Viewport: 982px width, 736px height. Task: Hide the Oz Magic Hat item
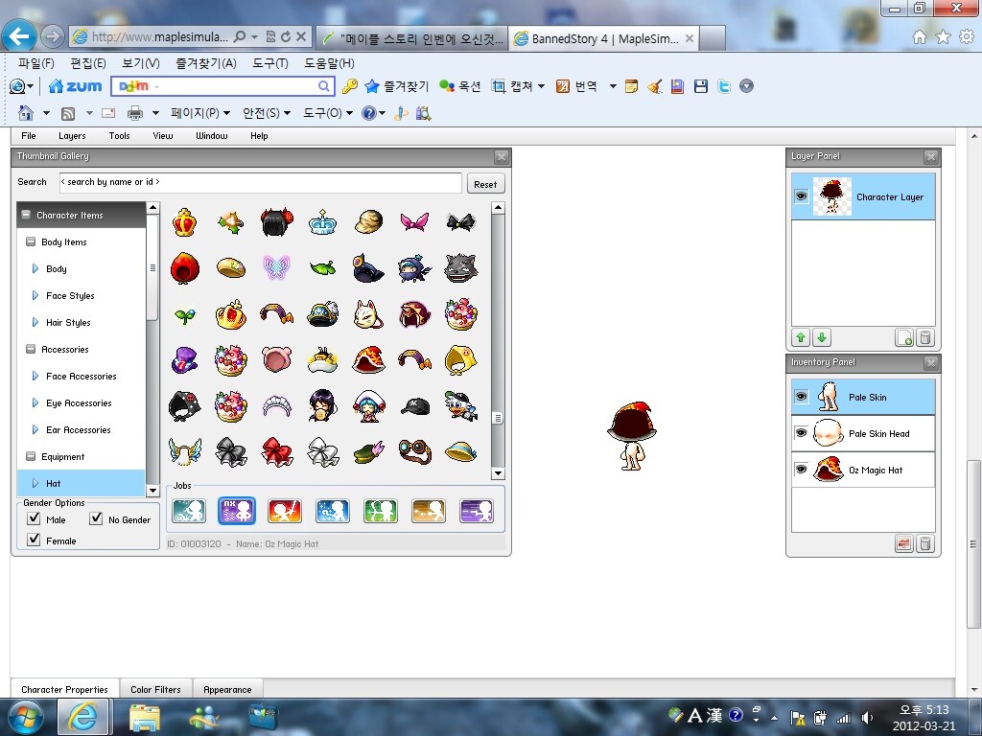[801, 470]
